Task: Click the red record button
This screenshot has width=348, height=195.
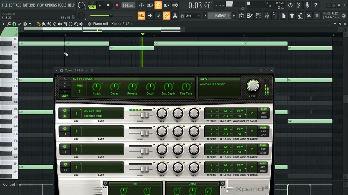Action: pyautogui.click(x=117, y=5)
